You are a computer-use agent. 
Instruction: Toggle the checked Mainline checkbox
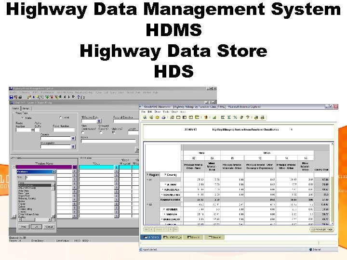pyautogui.click(x=114, y=132)
